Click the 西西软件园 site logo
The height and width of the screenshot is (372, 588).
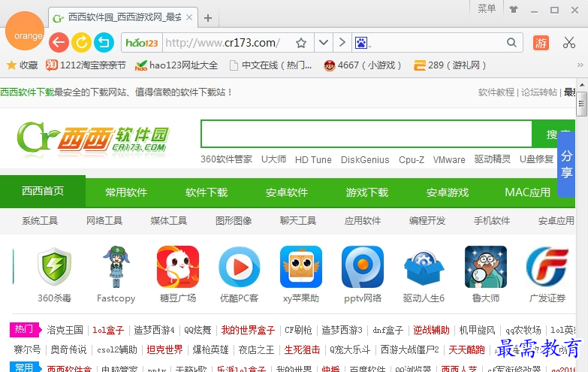pyautogui.click(x=93, y=139)
